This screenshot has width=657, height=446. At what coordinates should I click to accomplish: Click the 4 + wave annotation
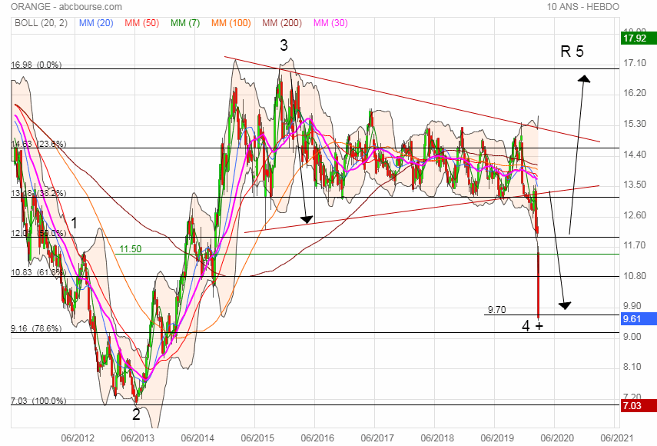pos(533,326)
